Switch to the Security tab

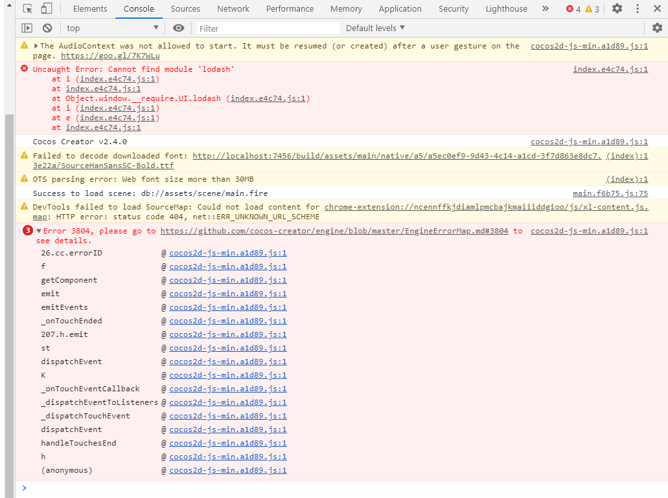point(454,8)
